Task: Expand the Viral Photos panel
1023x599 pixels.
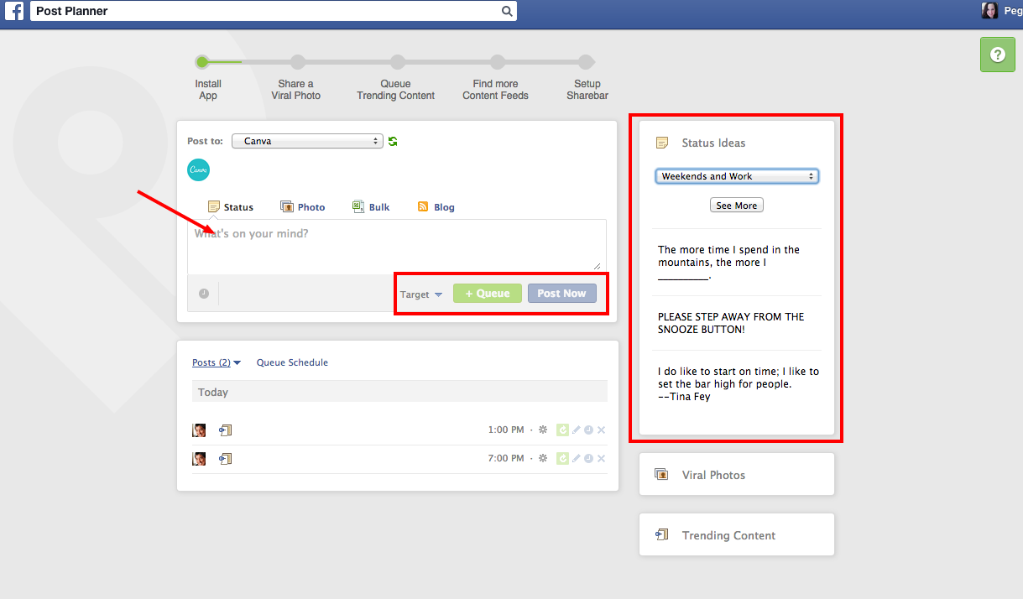Action: [x=737, y=475]
